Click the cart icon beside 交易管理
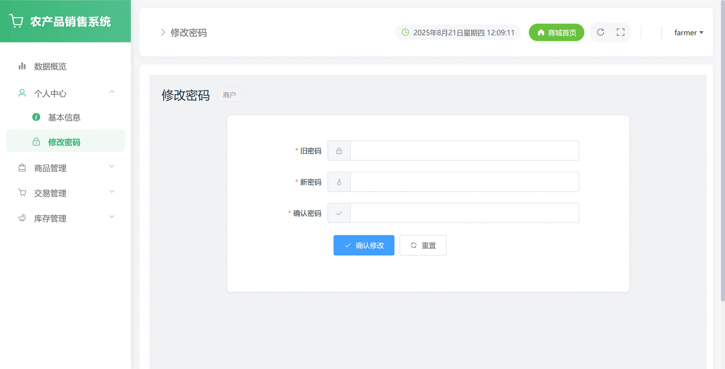 pos(22,193)
